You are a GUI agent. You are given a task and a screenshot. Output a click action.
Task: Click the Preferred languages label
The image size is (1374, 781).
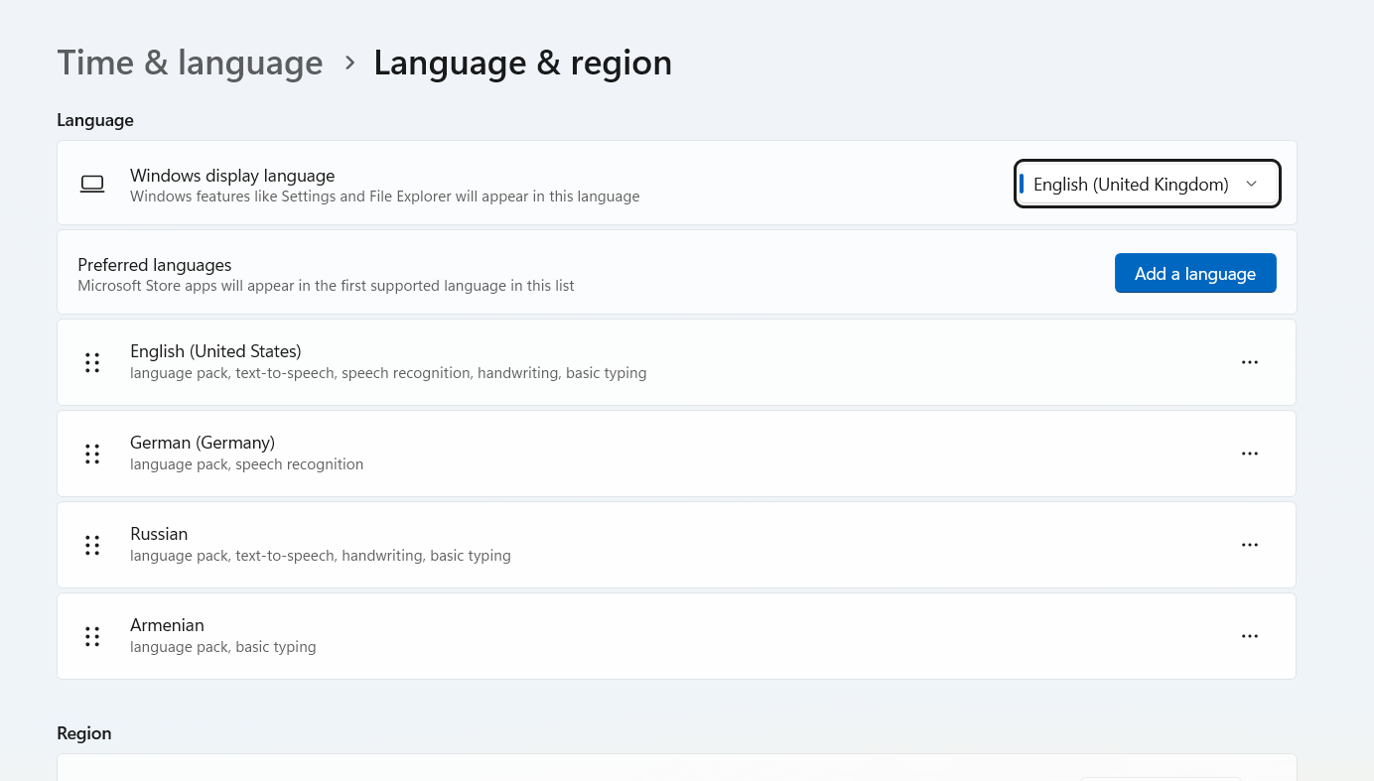coord(155,265)
